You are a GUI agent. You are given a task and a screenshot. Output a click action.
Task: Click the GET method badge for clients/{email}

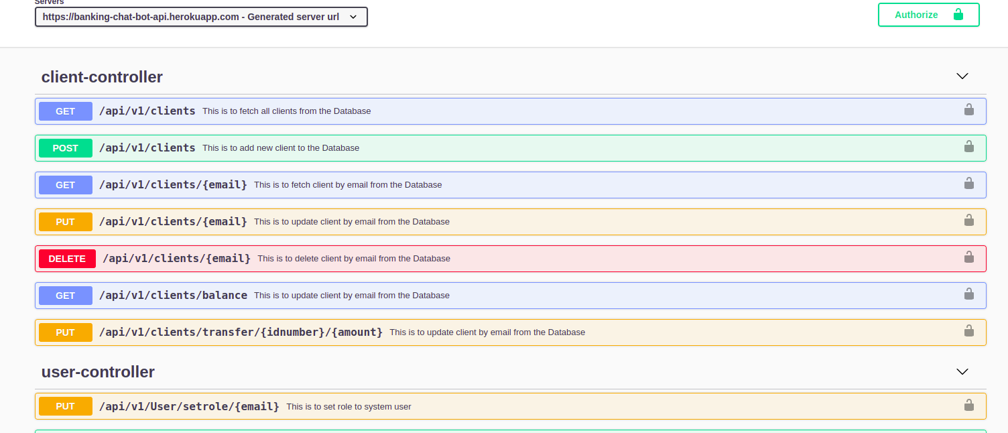pos(66,185)
